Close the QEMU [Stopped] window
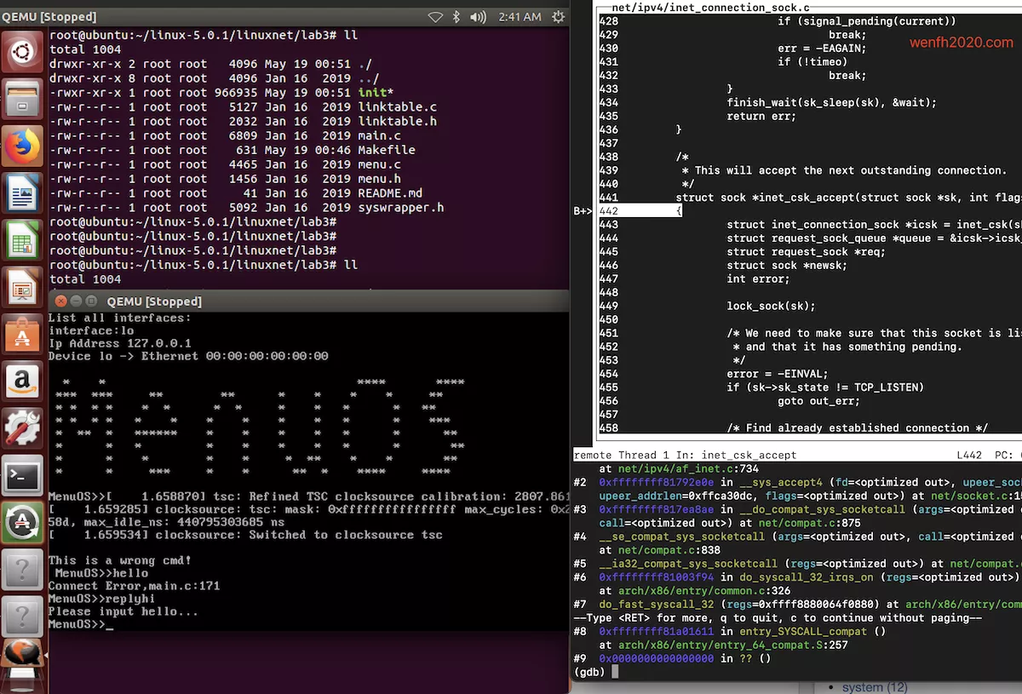 tap(60, 301)
